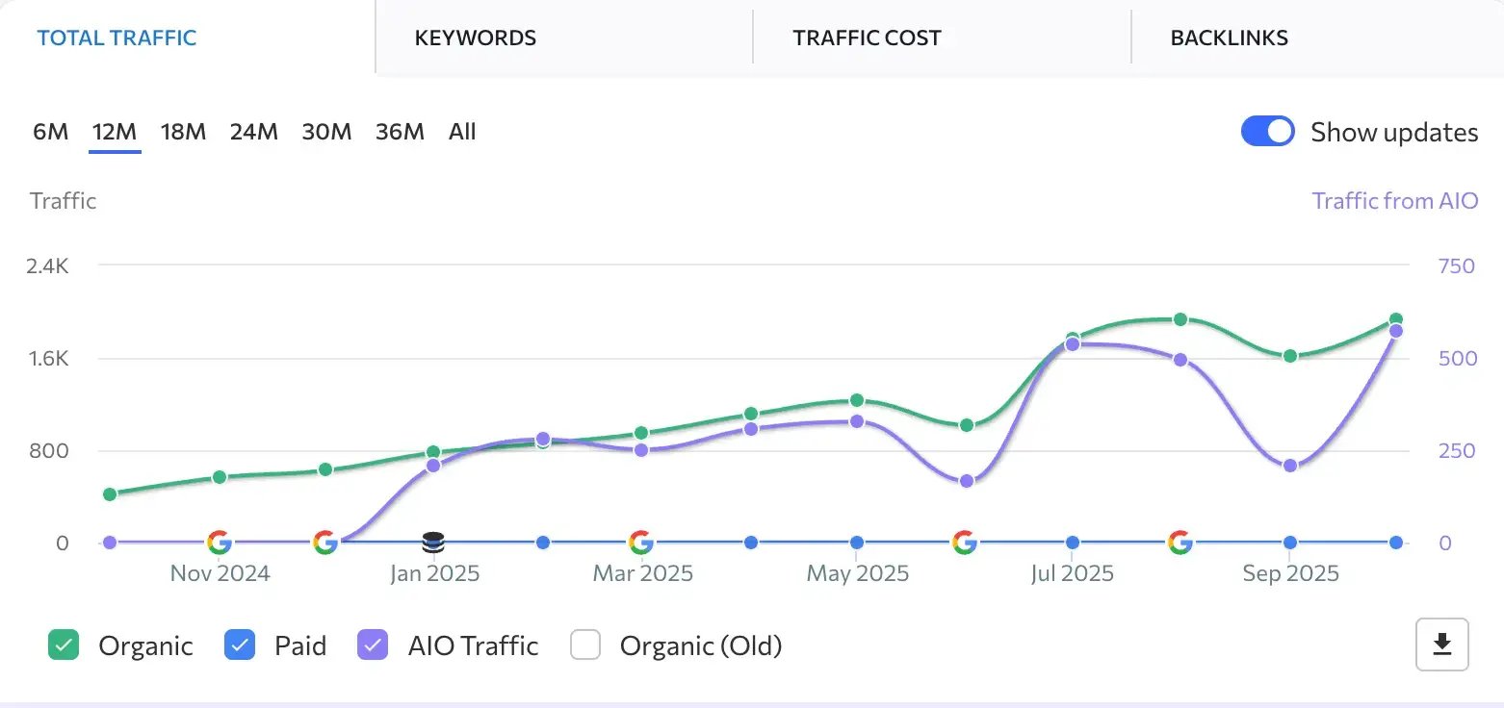Click the Google update icon at Mar 2025
The image size is (1504, 708).
coord(641,543)
